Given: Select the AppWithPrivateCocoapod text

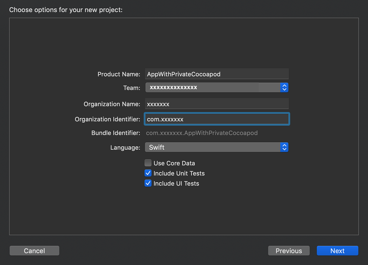Looking at the screenshot, I should (184, 74).
